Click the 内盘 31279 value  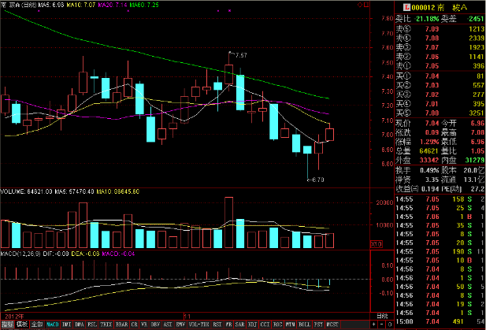pyautogui.click(x=474, y=160)
